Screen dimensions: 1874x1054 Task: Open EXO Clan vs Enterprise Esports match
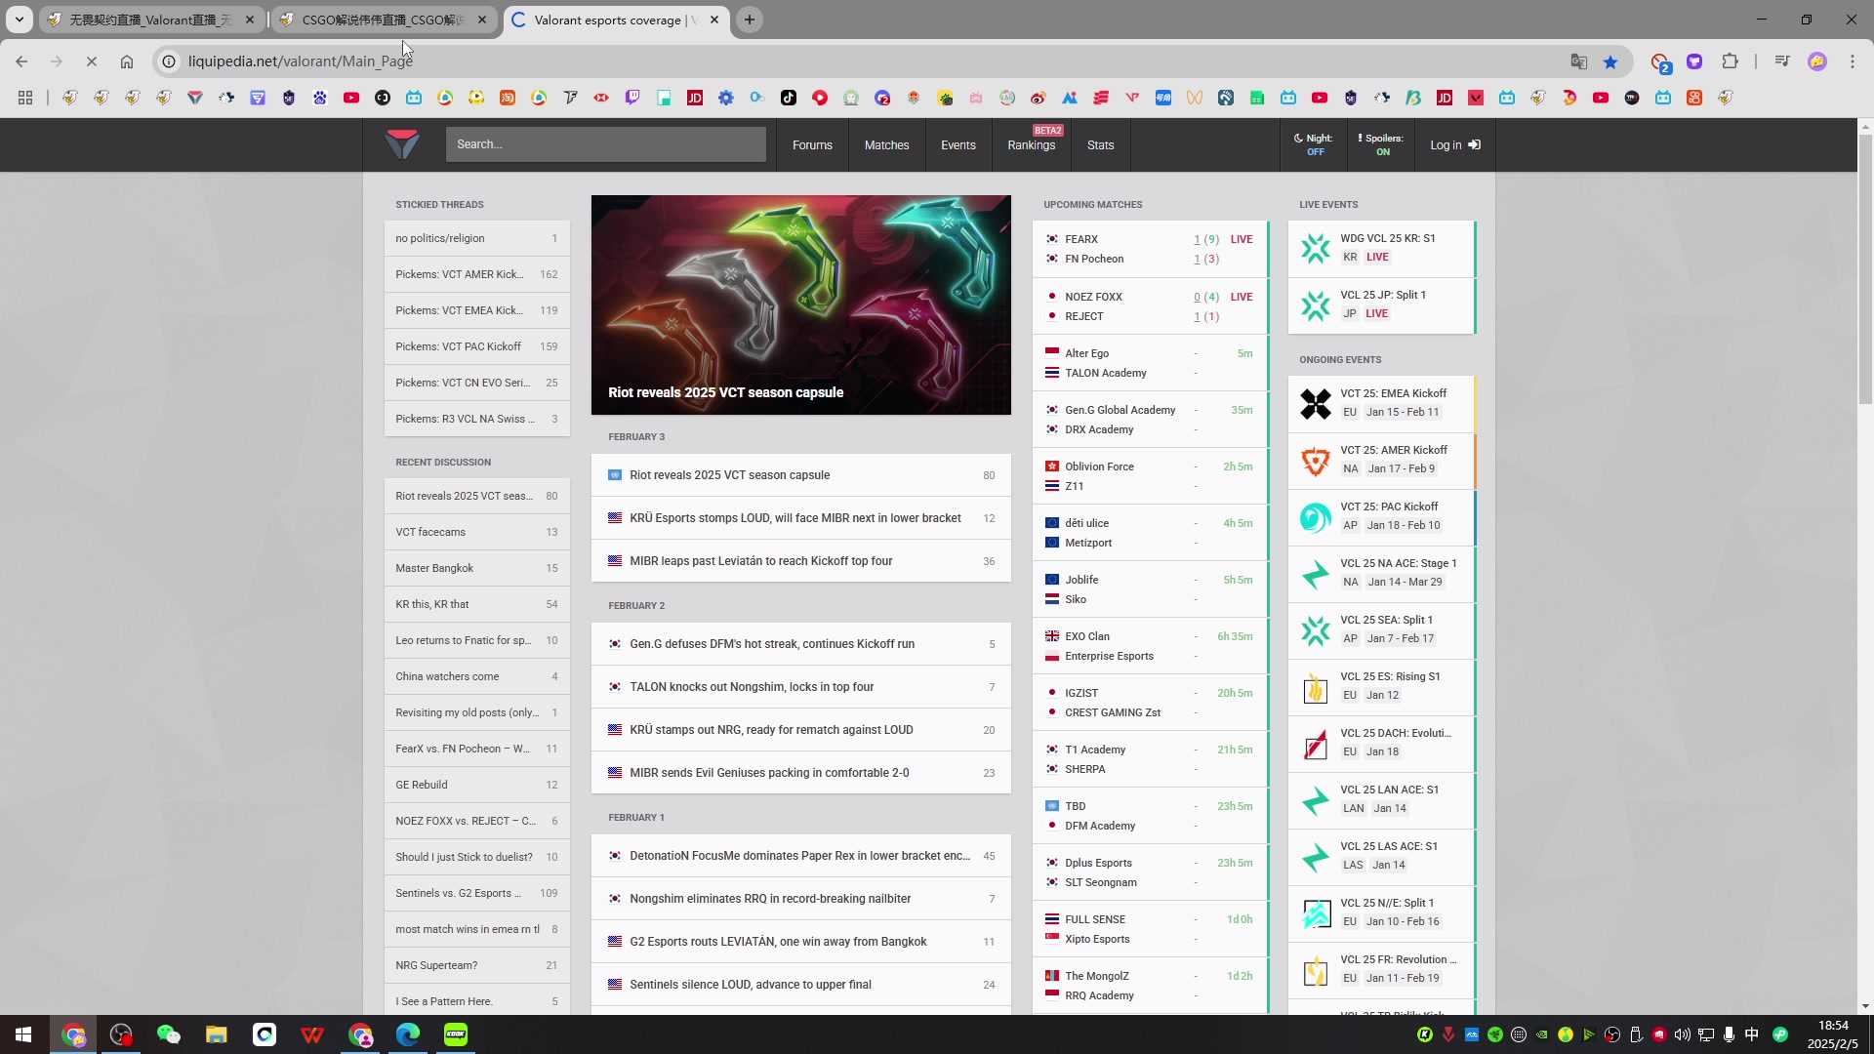[x=1150, y=646]
